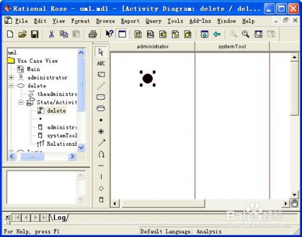Select Main diagram in browser tree
This screenshot has height=237, width=302.
(x=33, y=69)
